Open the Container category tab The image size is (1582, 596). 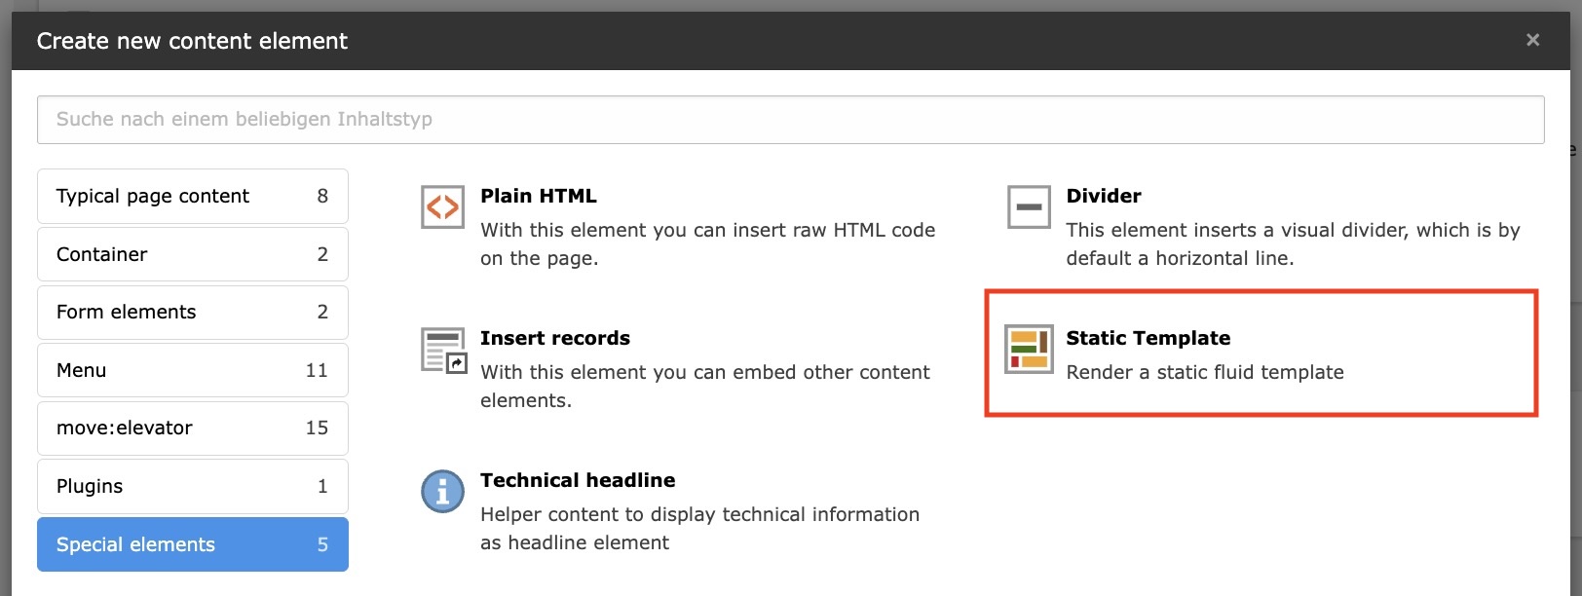tap(192, 254)
